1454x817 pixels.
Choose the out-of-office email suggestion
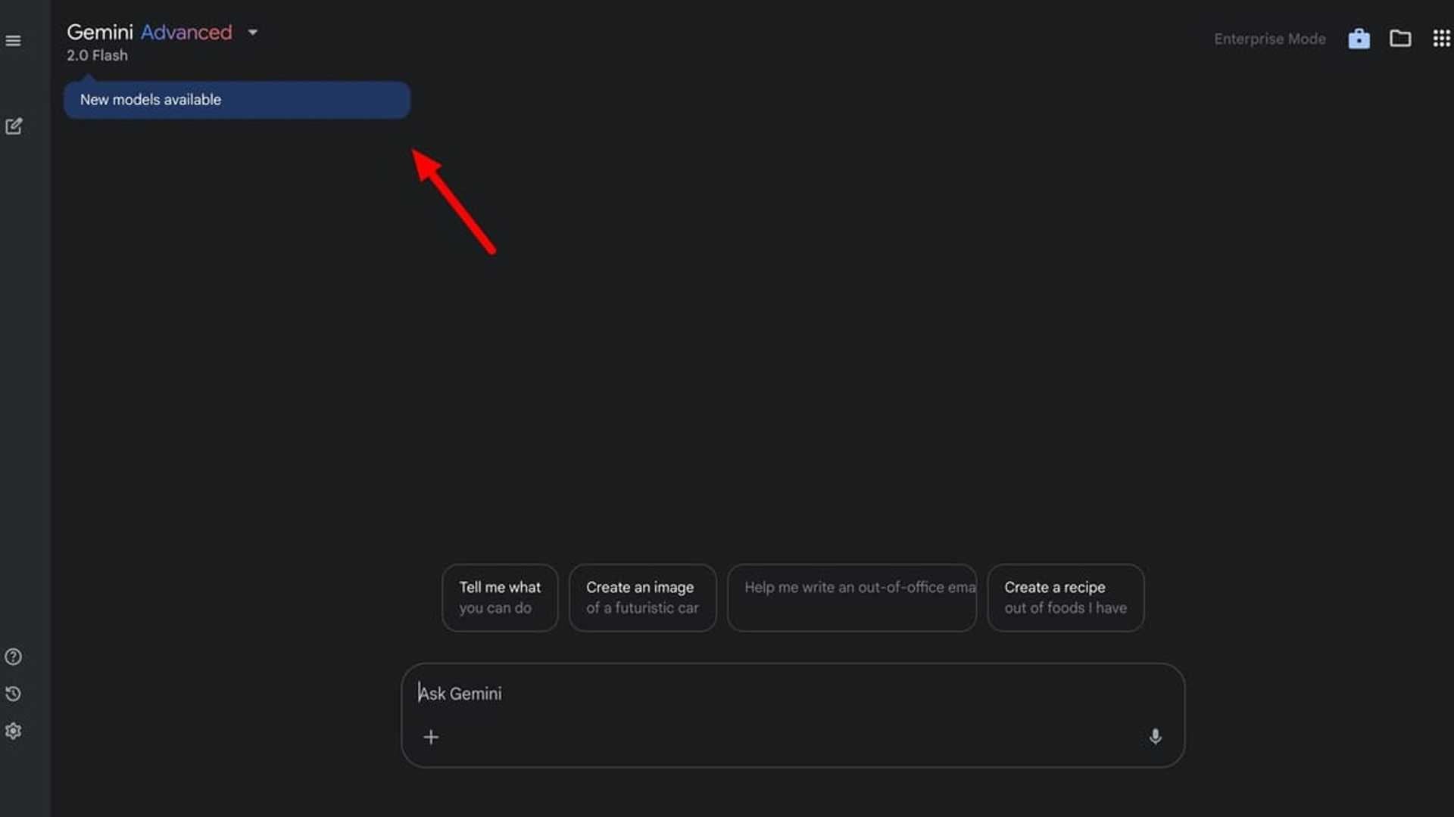[851, 598]
